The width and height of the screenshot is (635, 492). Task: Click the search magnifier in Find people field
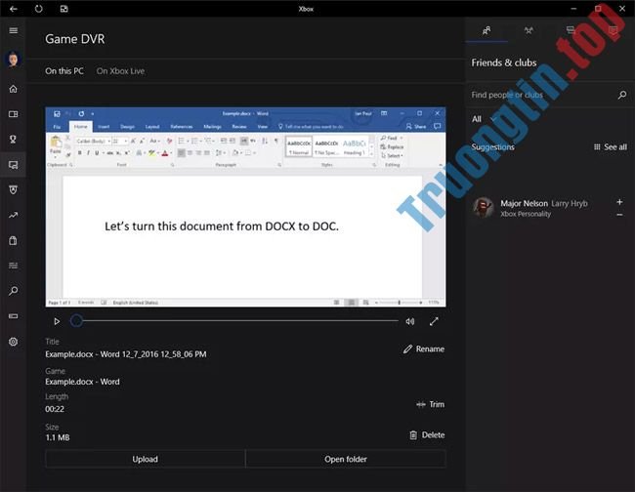(622, 95)
